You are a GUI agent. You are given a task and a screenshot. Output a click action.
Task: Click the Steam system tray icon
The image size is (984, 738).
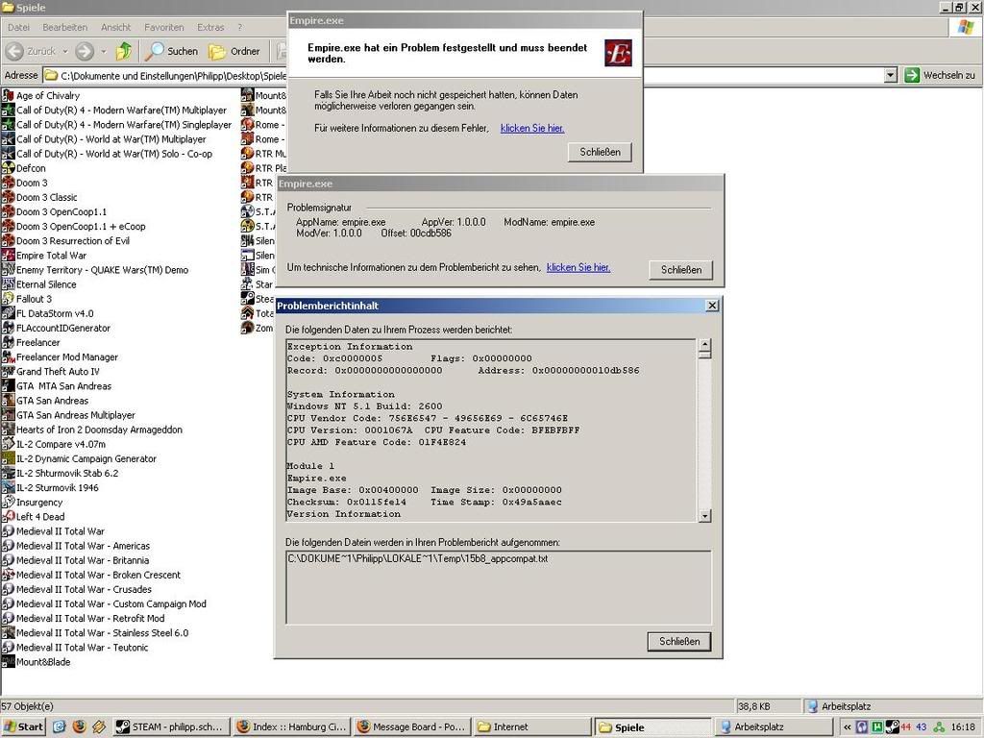tap(892, 727)
